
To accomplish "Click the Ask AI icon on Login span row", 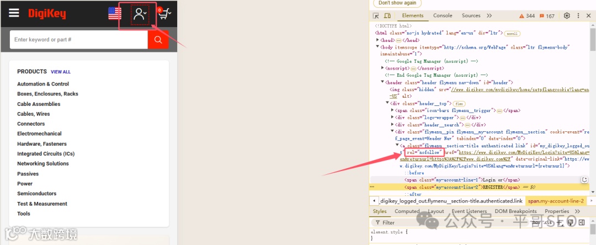I will pos(585,180).
